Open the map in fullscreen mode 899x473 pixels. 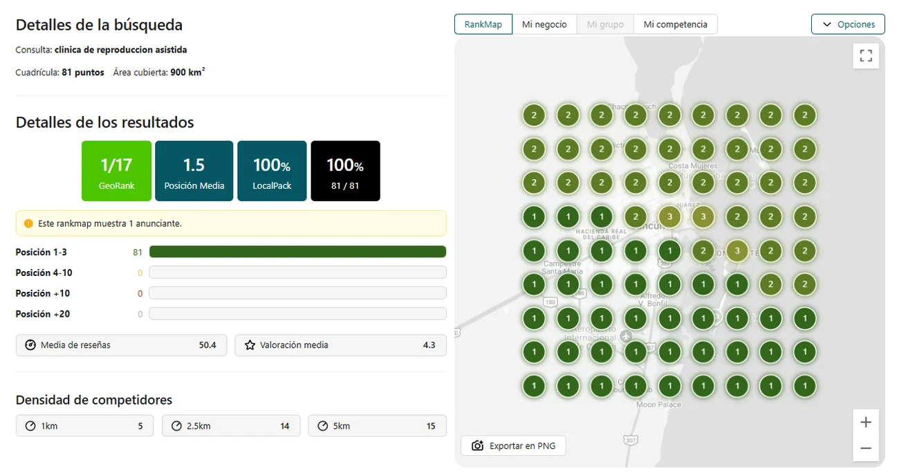pyautogui.click(x=866, y=56)
